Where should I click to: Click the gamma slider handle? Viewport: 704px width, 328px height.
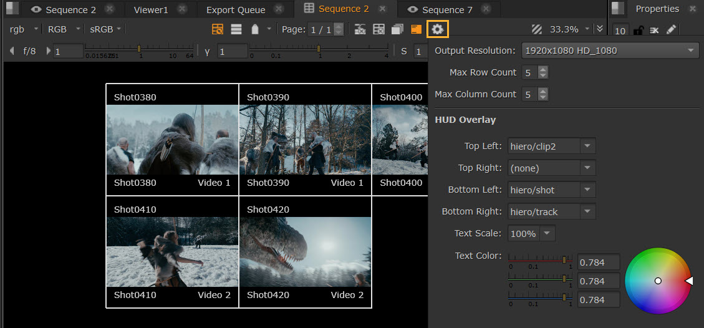coord(318,48)
